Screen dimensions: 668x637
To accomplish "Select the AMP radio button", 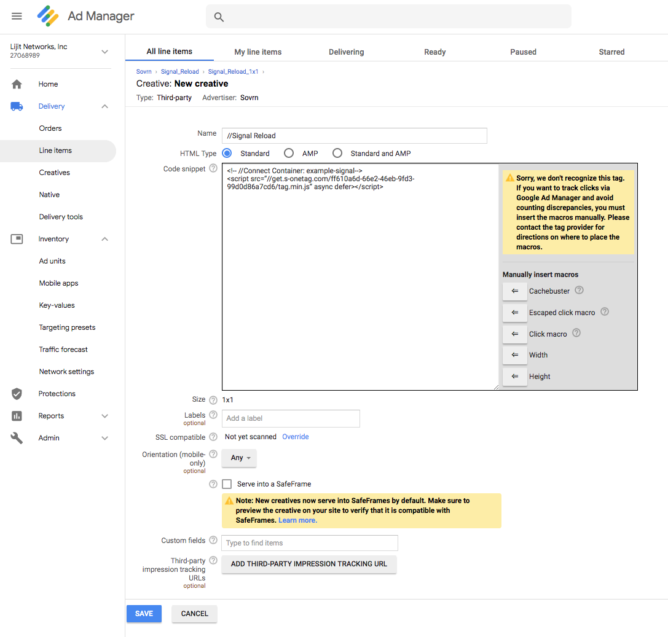I will click(x=288, y=153).
